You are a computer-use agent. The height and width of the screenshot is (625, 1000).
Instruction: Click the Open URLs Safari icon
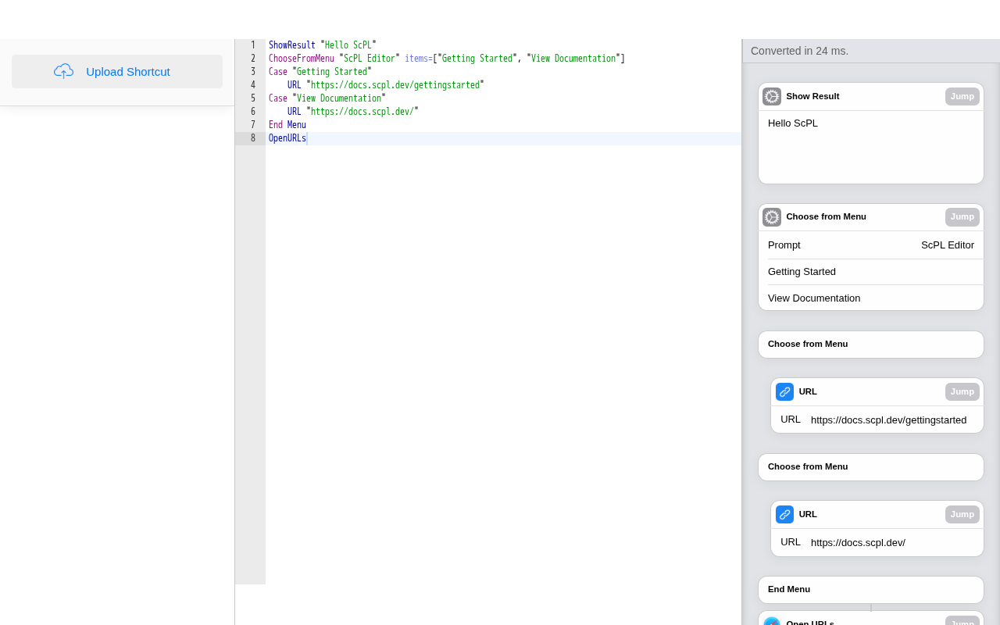point(772,621)
